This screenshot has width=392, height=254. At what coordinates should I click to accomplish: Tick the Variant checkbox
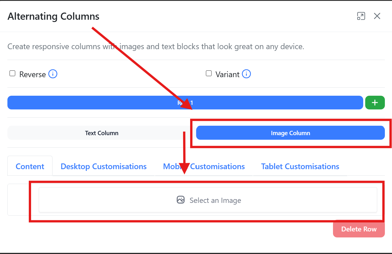(209, 74)
